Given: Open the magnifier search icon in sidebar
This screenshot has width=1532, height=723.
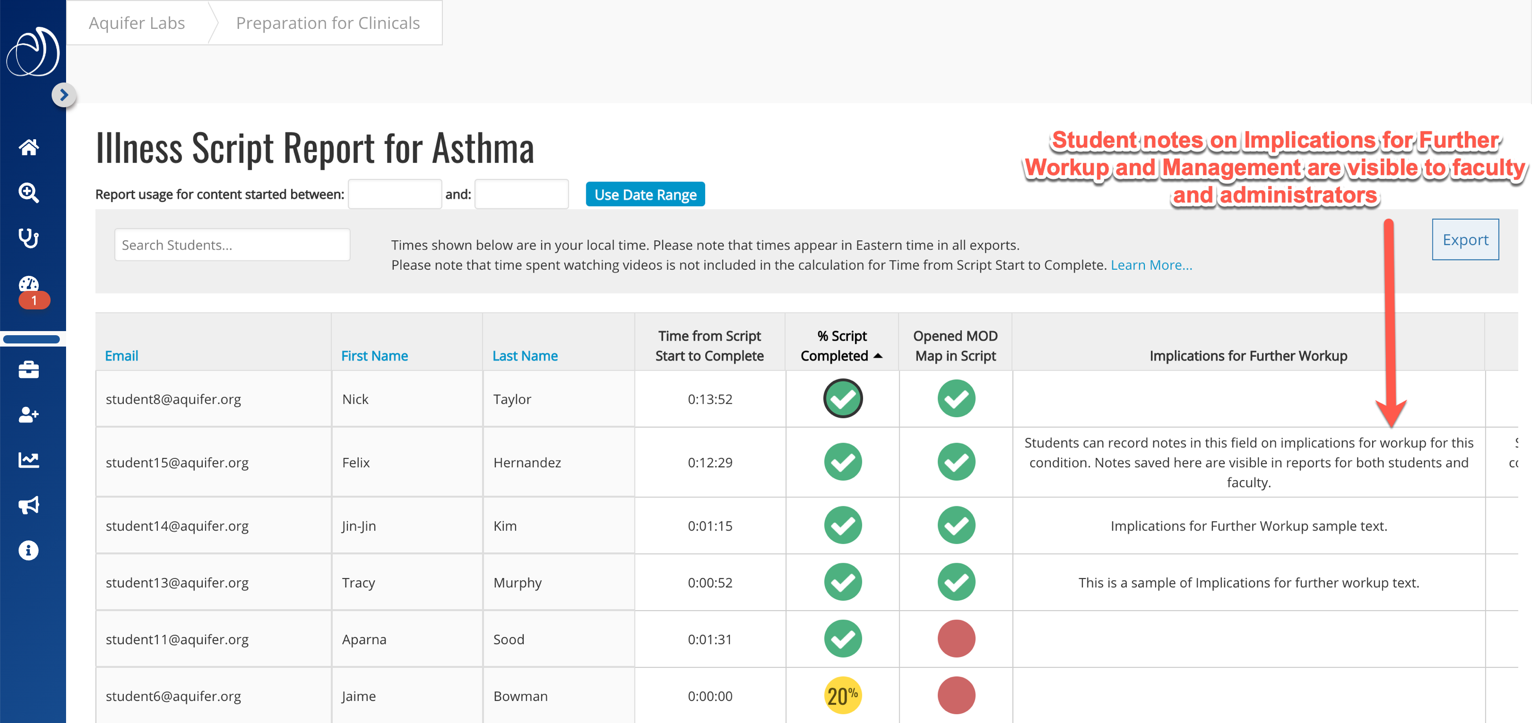Looking at the screenshot, I should (x=28, y=192).
